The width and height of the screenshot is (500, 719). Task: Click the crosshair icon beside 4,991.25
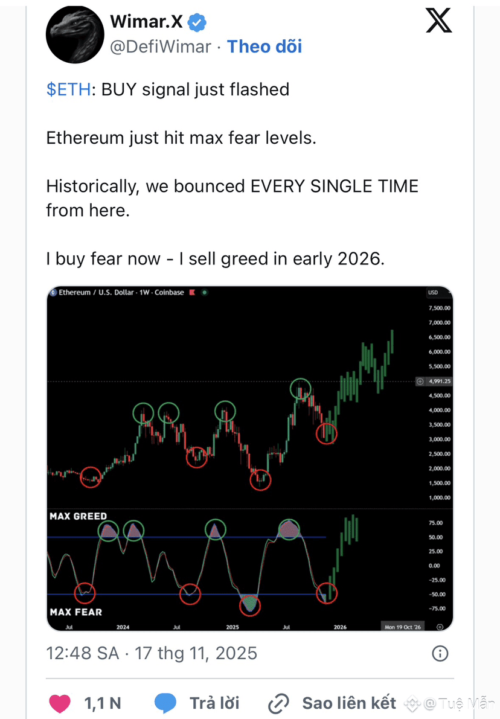(x=420, y=381)
